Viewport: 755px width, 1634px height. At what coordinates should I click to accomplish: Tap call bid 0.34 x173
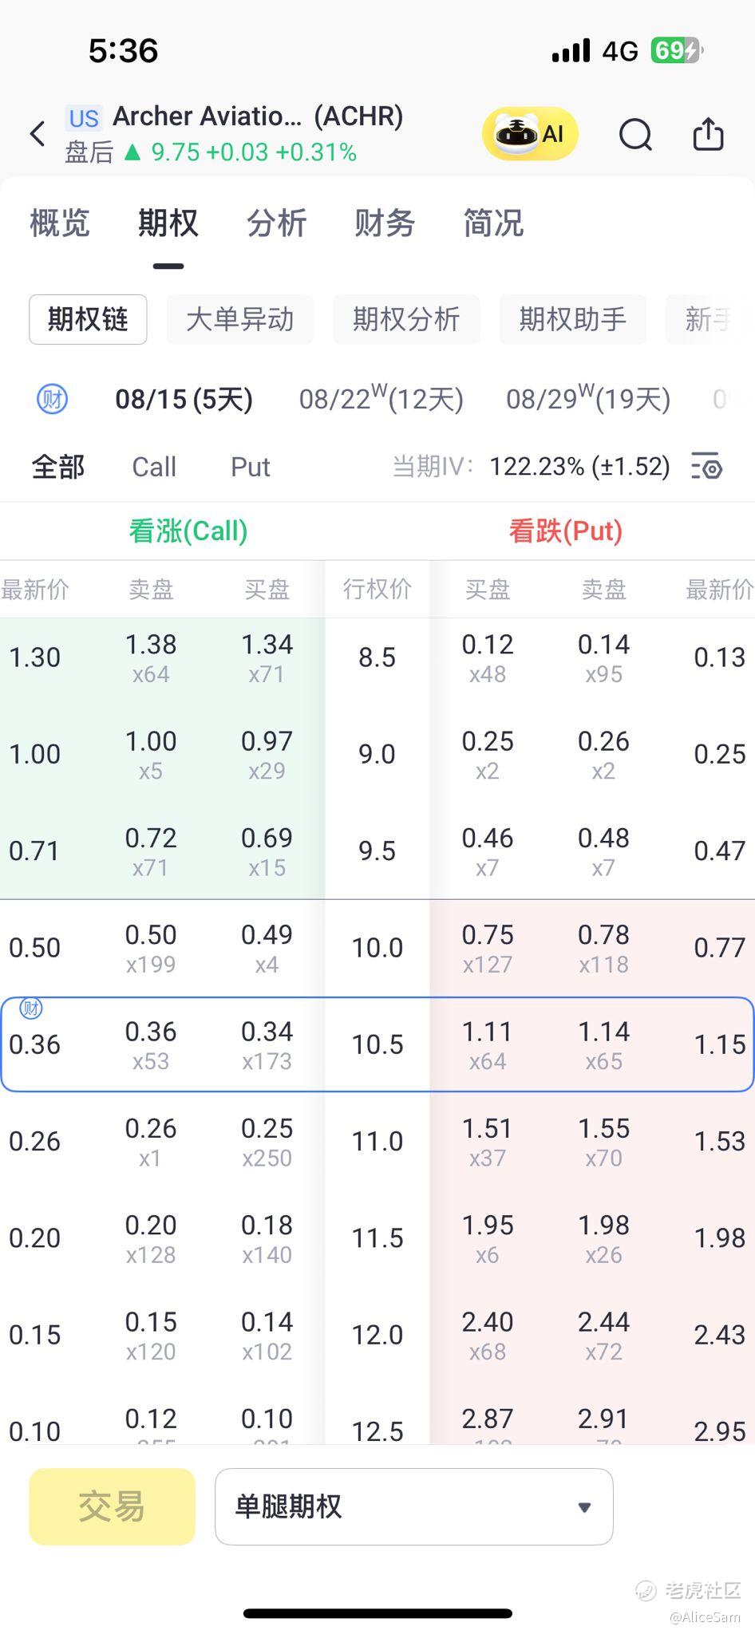coord(267,1045)
